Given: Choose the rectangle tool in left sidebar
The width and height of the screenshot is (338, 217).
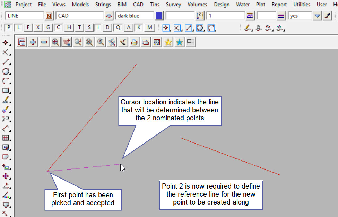Looking at the screenshot, I should coord(6,91).
